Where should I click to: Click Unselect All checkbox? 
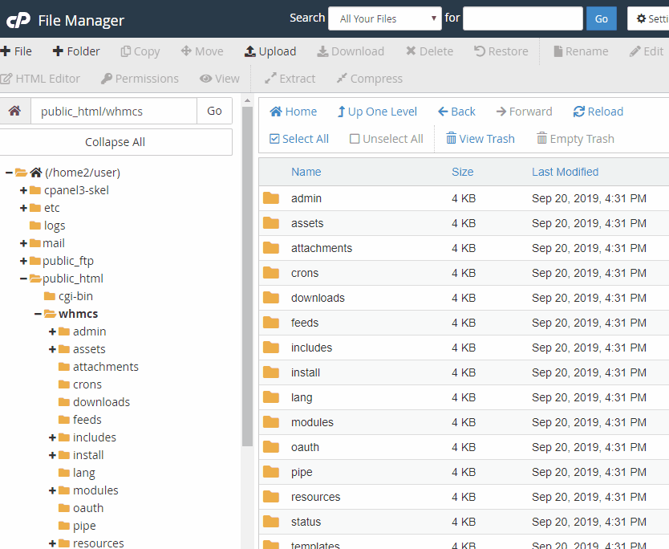[x=355, y=139]
